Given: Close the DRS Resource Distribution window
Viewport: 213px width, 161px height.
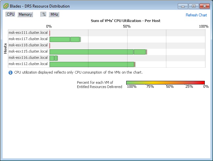Looking at the screenshot, I should 204,6.
